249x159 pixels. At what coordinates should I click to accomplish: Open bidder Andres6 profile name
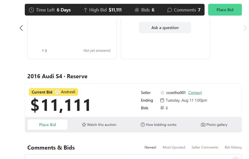(68, 92)
